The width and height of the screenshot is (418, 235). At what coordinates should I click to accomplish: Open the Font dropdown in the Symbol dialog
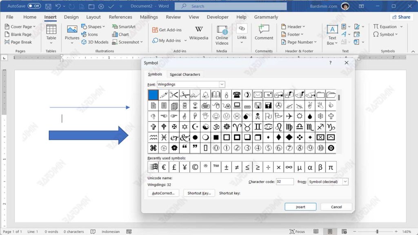(x=222, y=84)
